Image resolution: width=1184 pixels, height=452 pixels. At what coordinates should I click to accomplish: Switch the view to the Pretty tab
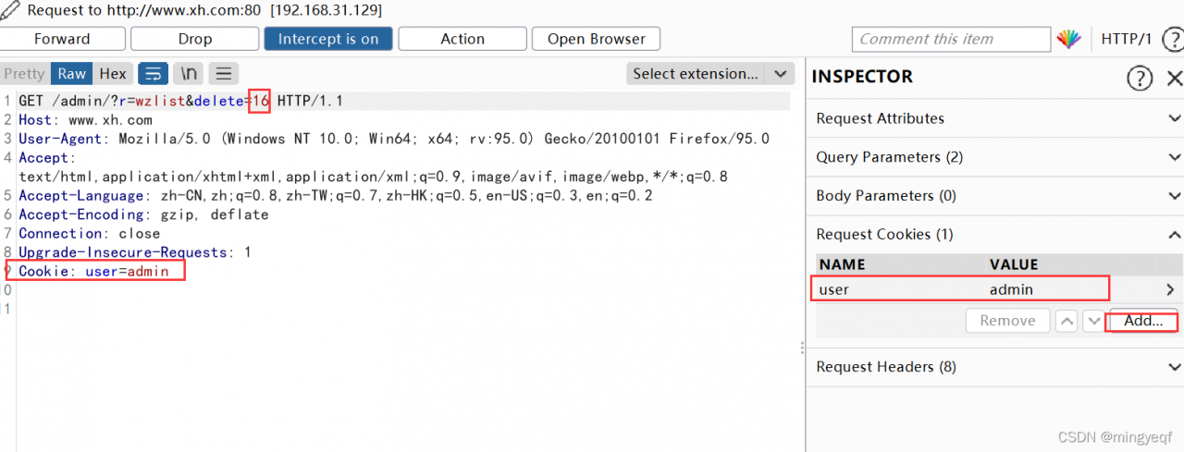[x=24, y=74]
